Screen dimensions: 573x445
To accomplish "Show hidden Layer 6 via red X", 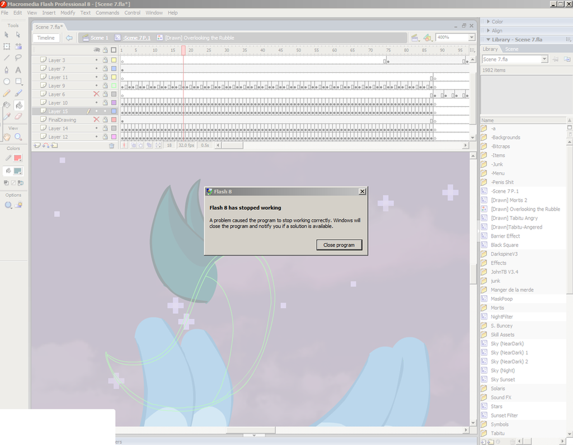I will (x=96, y=94).
